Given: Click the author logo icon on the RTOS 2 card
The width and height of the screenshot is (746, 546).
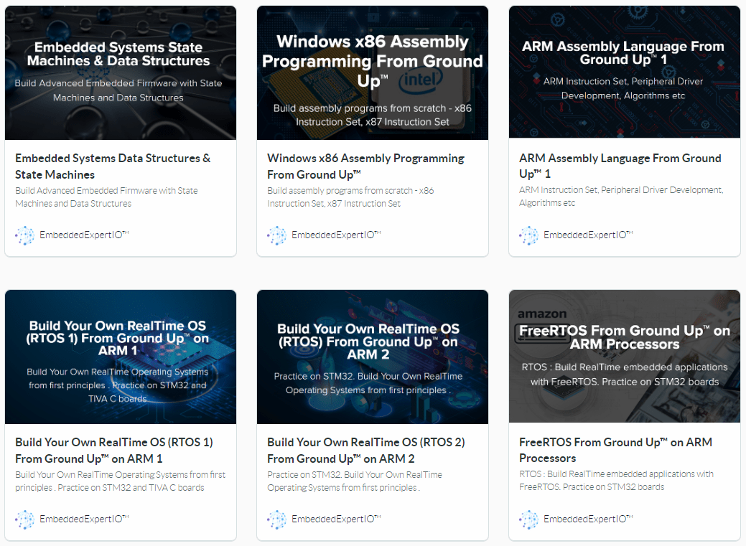Looking at the screenshot, I should click(x=276, y=519).
